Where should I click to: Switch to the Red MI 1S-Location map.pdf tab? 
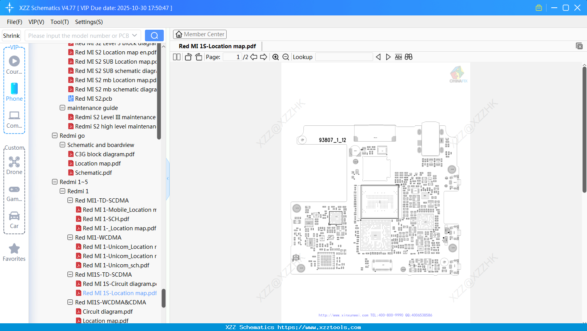(x=217, y=46)
